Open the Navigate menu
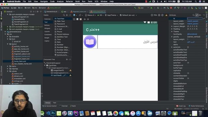Viewport: 208px width, 117px height. coord(44,1)
